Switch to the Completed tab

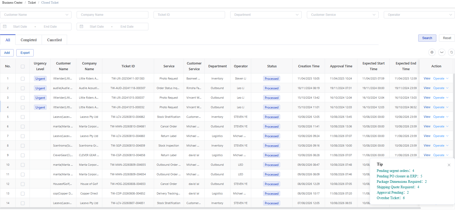point(28,40)
